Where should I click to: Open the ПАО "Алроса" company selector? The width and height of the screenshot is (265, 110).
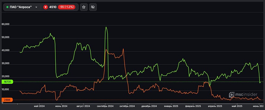21,7
